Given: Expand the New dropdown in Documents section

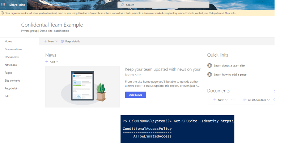Looking at the screenshot, I should pyautogui.click(x=226, y=100).
